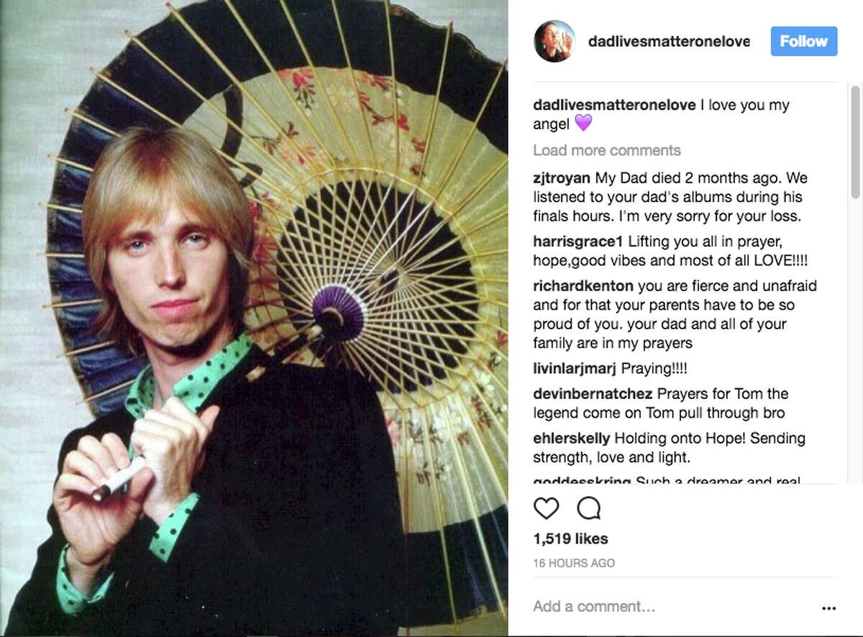Click the Follow button
The height and width of the screenshot is (637, 863).
tap(803, 41)
